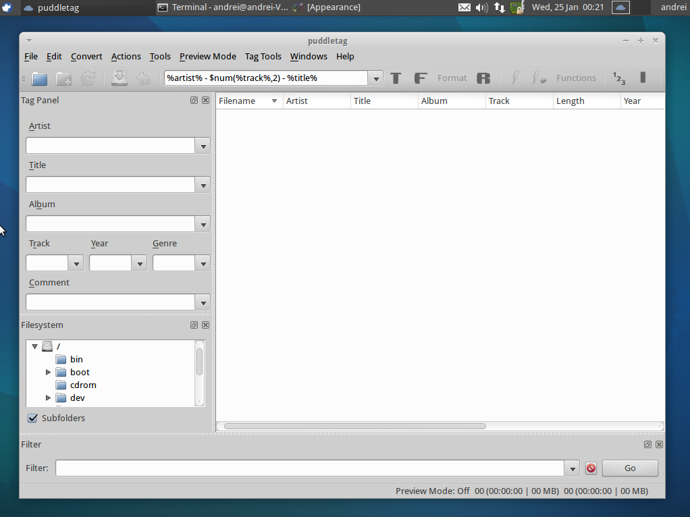Click the clock showing Wed, 25 Jan
The height and width of the screenshot is (517, 690).
568,7
